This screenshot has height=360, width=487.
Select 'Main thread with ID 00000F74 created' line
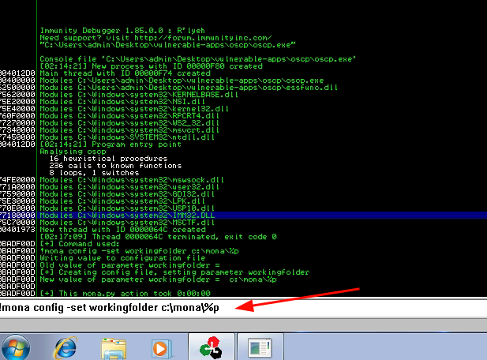(x=125, y=73)
